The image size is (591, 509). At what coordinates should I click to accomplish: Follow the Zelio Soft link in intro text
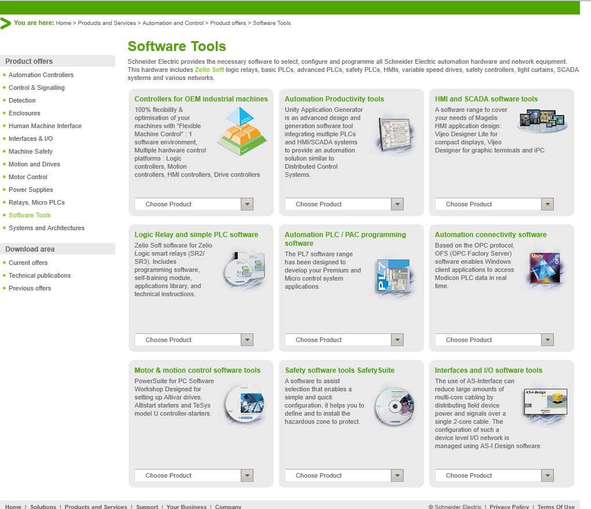(209, 70)
